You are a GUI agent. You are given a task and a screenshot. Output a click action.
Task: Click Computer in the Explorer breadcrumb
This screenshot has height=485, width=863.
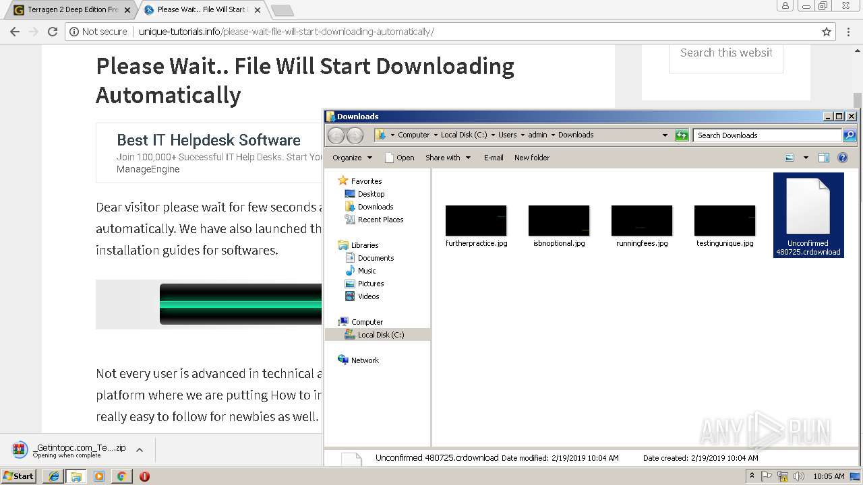tap(413, 135)
